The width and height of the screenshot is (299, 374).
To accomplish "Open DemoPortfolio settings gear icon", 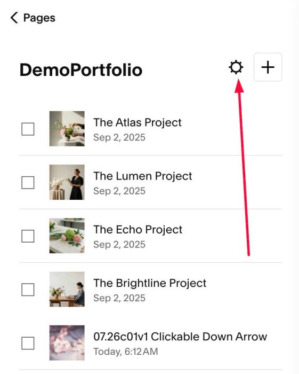I will pyautogui.click(x=236, y=67).
